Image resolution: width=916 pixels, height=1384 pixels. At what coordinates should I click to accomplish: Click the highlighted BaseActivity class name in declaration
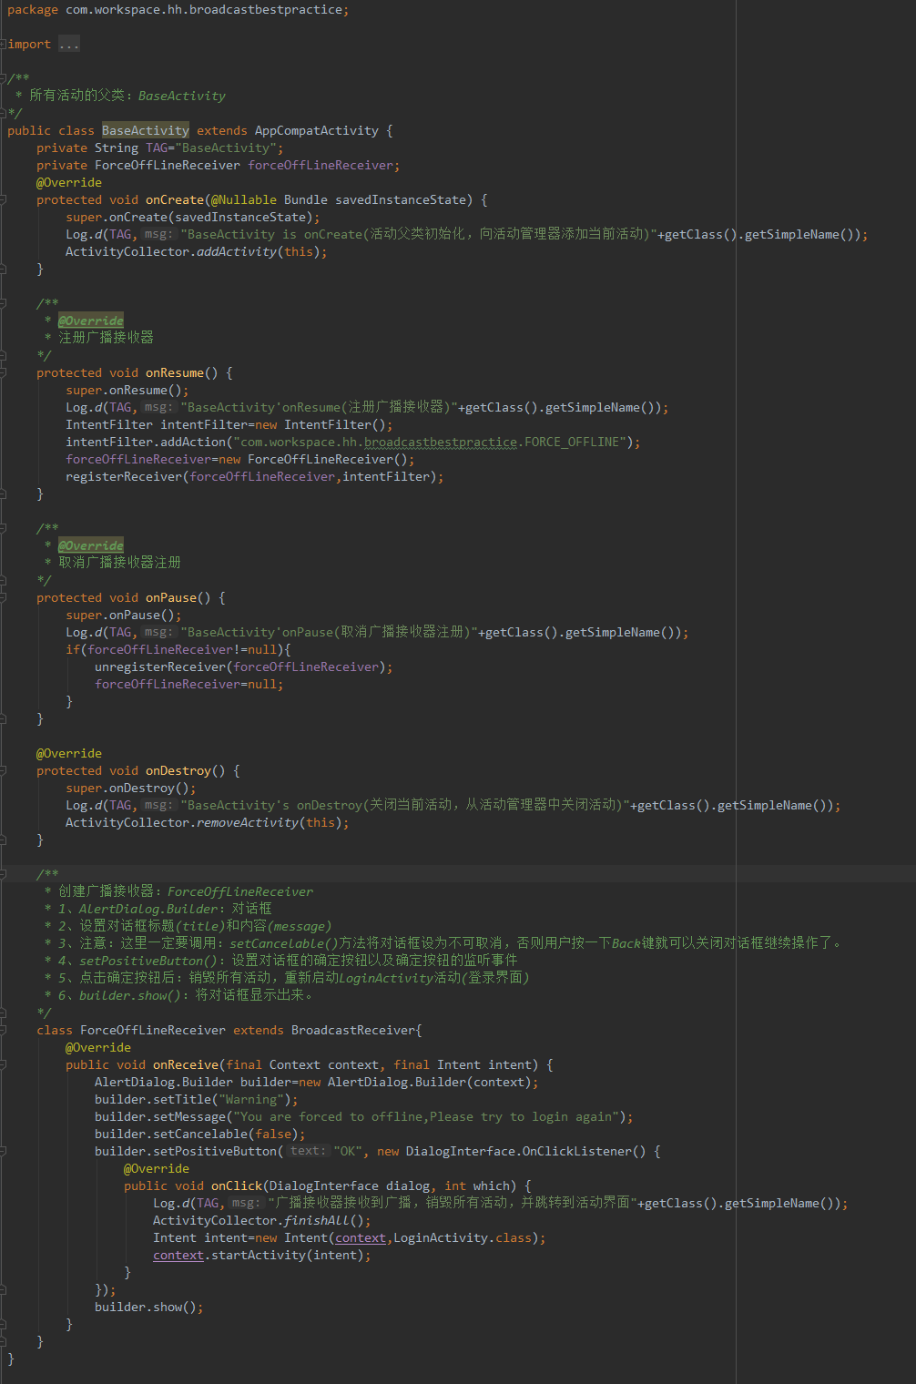[146, 130]
